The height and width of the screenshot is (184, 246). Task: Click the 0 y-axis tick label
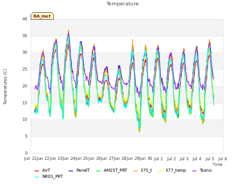(26, 153)
